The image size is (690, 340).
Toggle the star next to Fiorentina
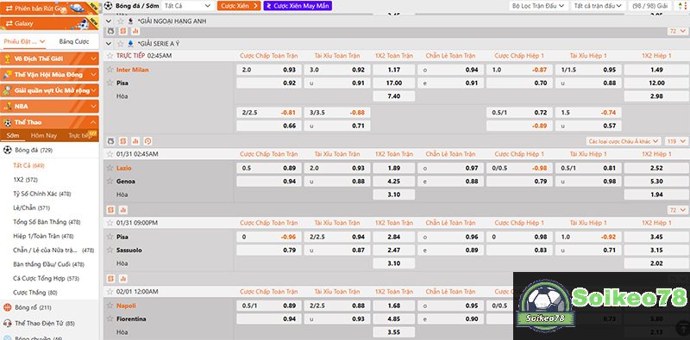pos(110,318)
